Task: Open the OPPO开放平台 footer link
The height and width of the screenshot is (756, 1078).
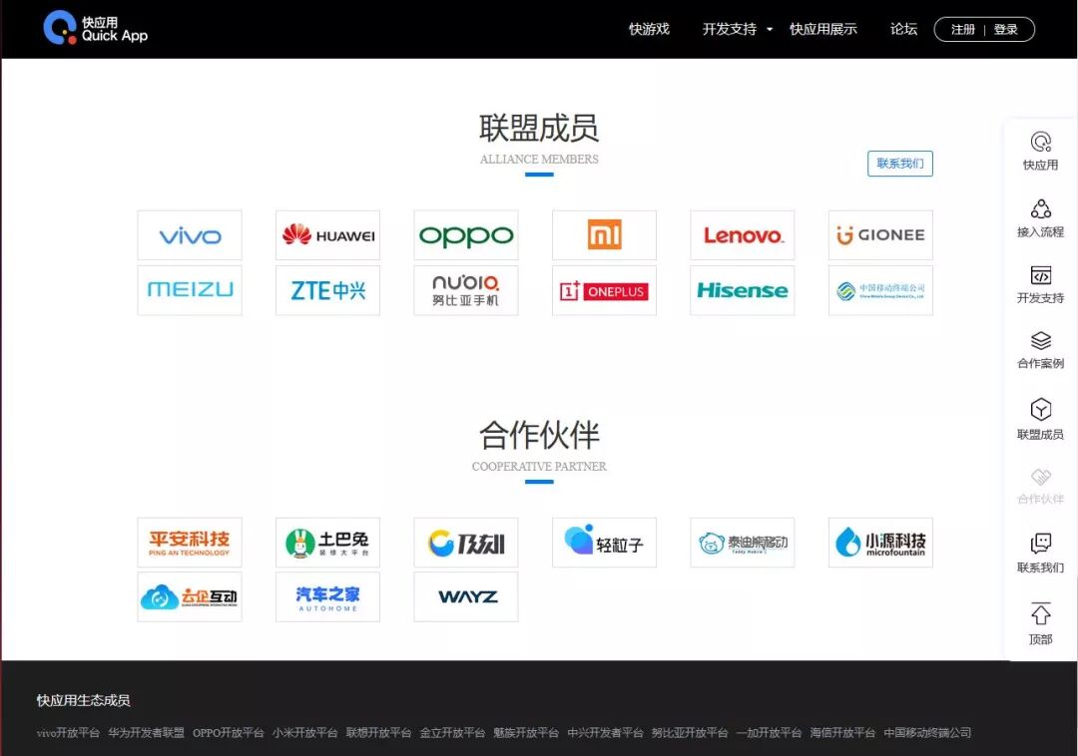Action: (x=229, y=733)
